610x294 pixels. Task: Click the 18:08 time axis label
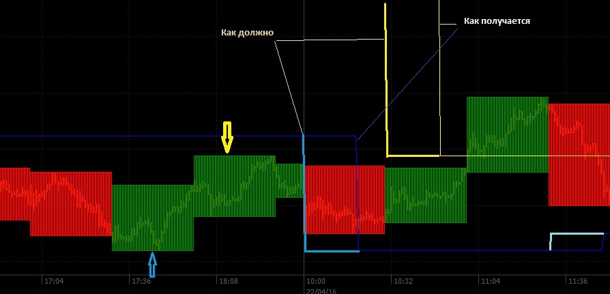pos(228,280)
